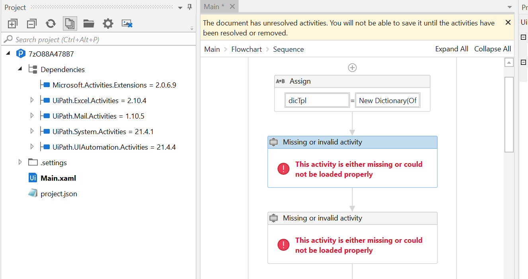Refresh the project panel
This screenshot has width=528, height=279.
pyautogui.click(x=51, y=24)
